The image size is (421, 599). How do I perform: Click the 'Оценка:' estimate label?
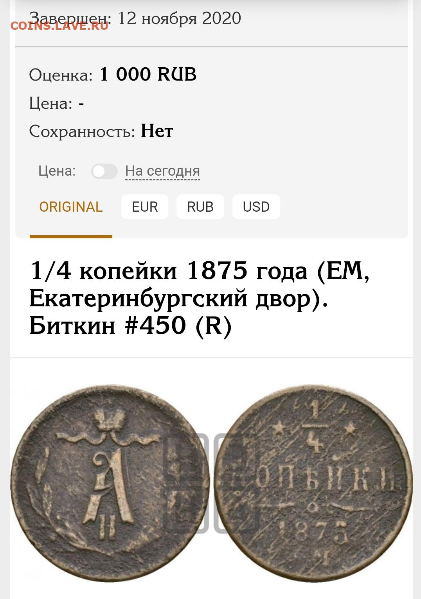coord(61,75)
